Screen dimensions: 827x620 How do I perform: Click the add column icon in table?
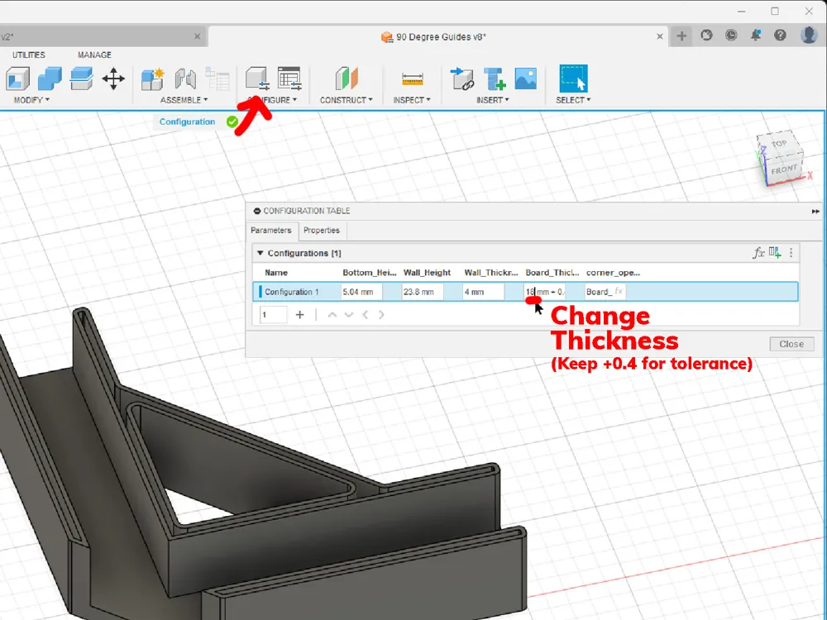[775, 252]
